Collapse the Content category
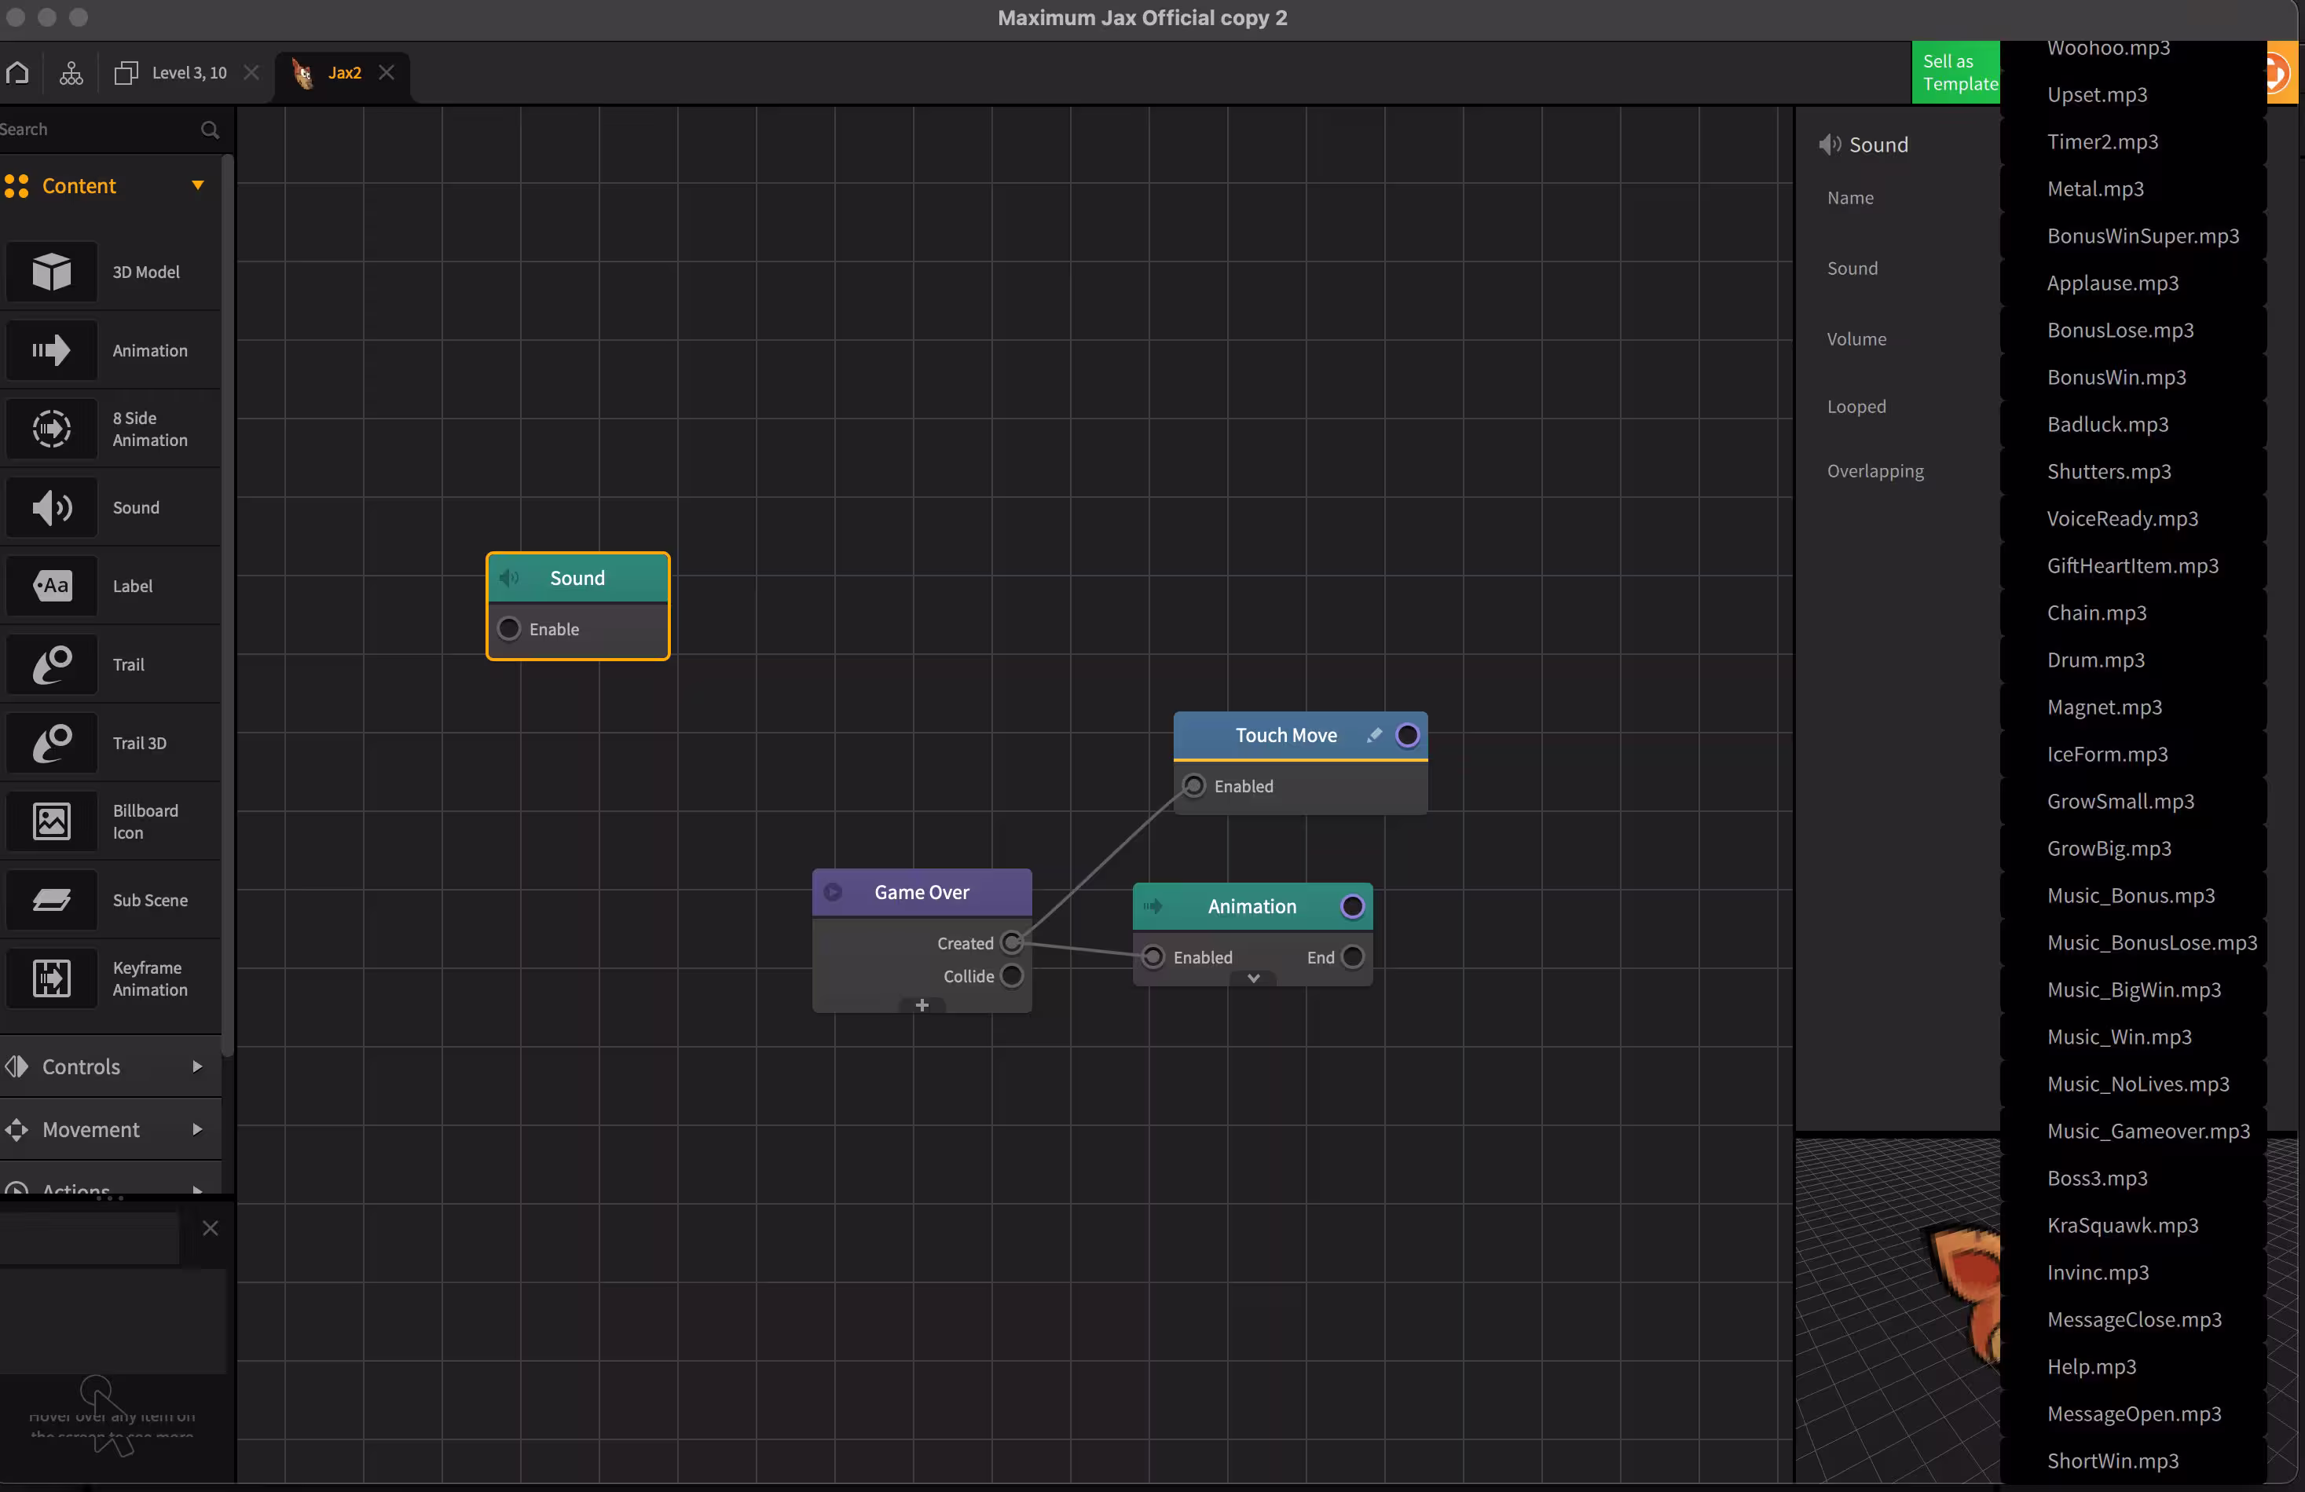 click(197, 185)
